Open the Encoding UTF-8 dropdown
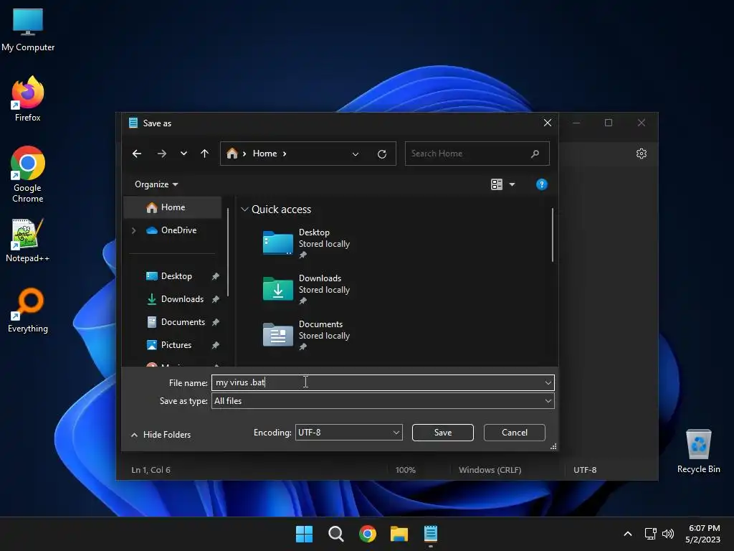Screen dimensions: 734x551 tap(348, 433)
